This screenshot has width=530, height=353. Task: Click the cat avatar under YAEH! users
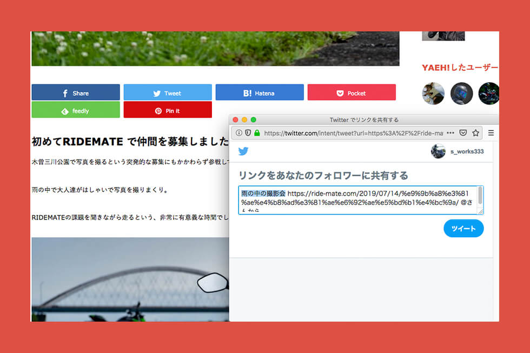pos(433,94)
